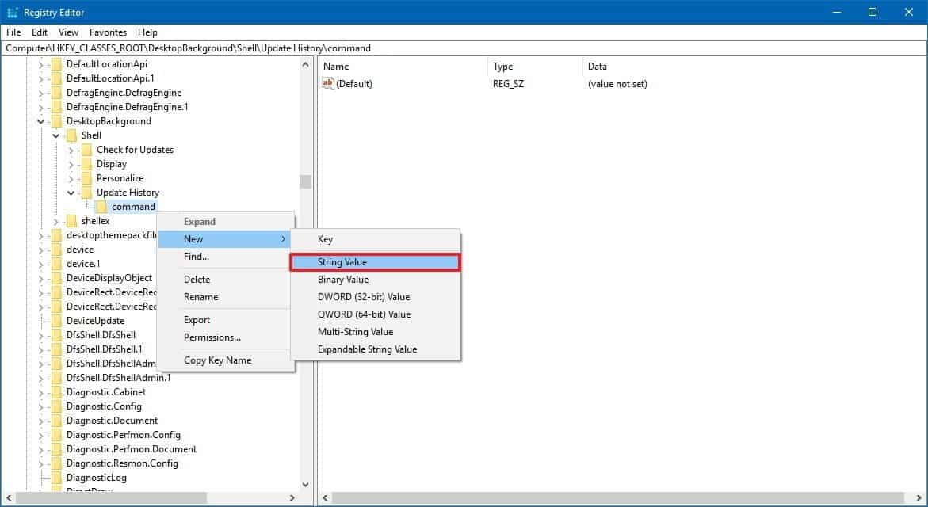The width and height of the screenshot is (928, 507).
Task: Select QWORD (64-bit) Value
Action: (x=375, y=314)
